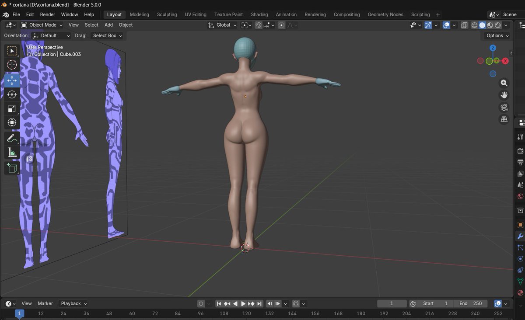525x320 pixels.
Task: Click the current frame number field
Action: [392, 303]
